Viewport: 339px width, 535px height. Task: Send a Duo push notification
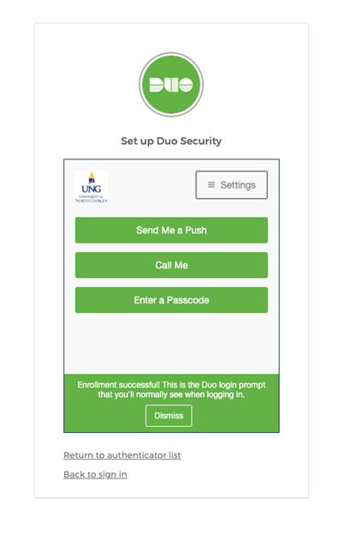coord(171,230)
